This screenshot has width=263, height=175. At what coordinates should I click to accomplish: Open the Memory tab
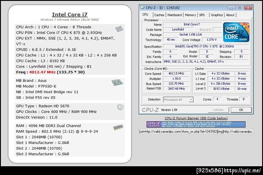(190, 15)
